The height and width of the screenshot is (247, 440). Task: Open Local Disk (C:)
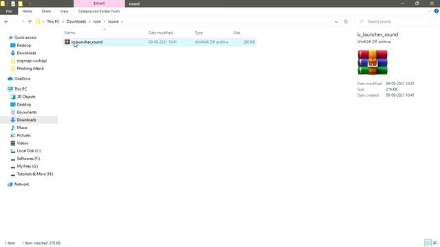[29, 151]
